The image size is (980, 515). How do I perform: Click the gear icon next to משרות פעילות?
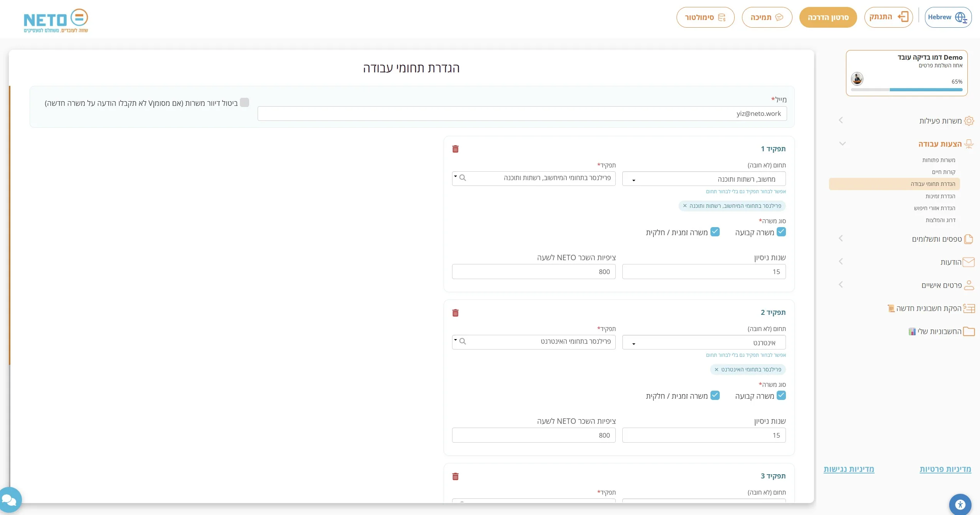point(969,121)
